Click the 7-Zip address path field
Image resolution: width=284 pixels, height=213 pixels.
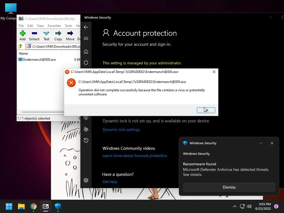(x=53, y=46)
